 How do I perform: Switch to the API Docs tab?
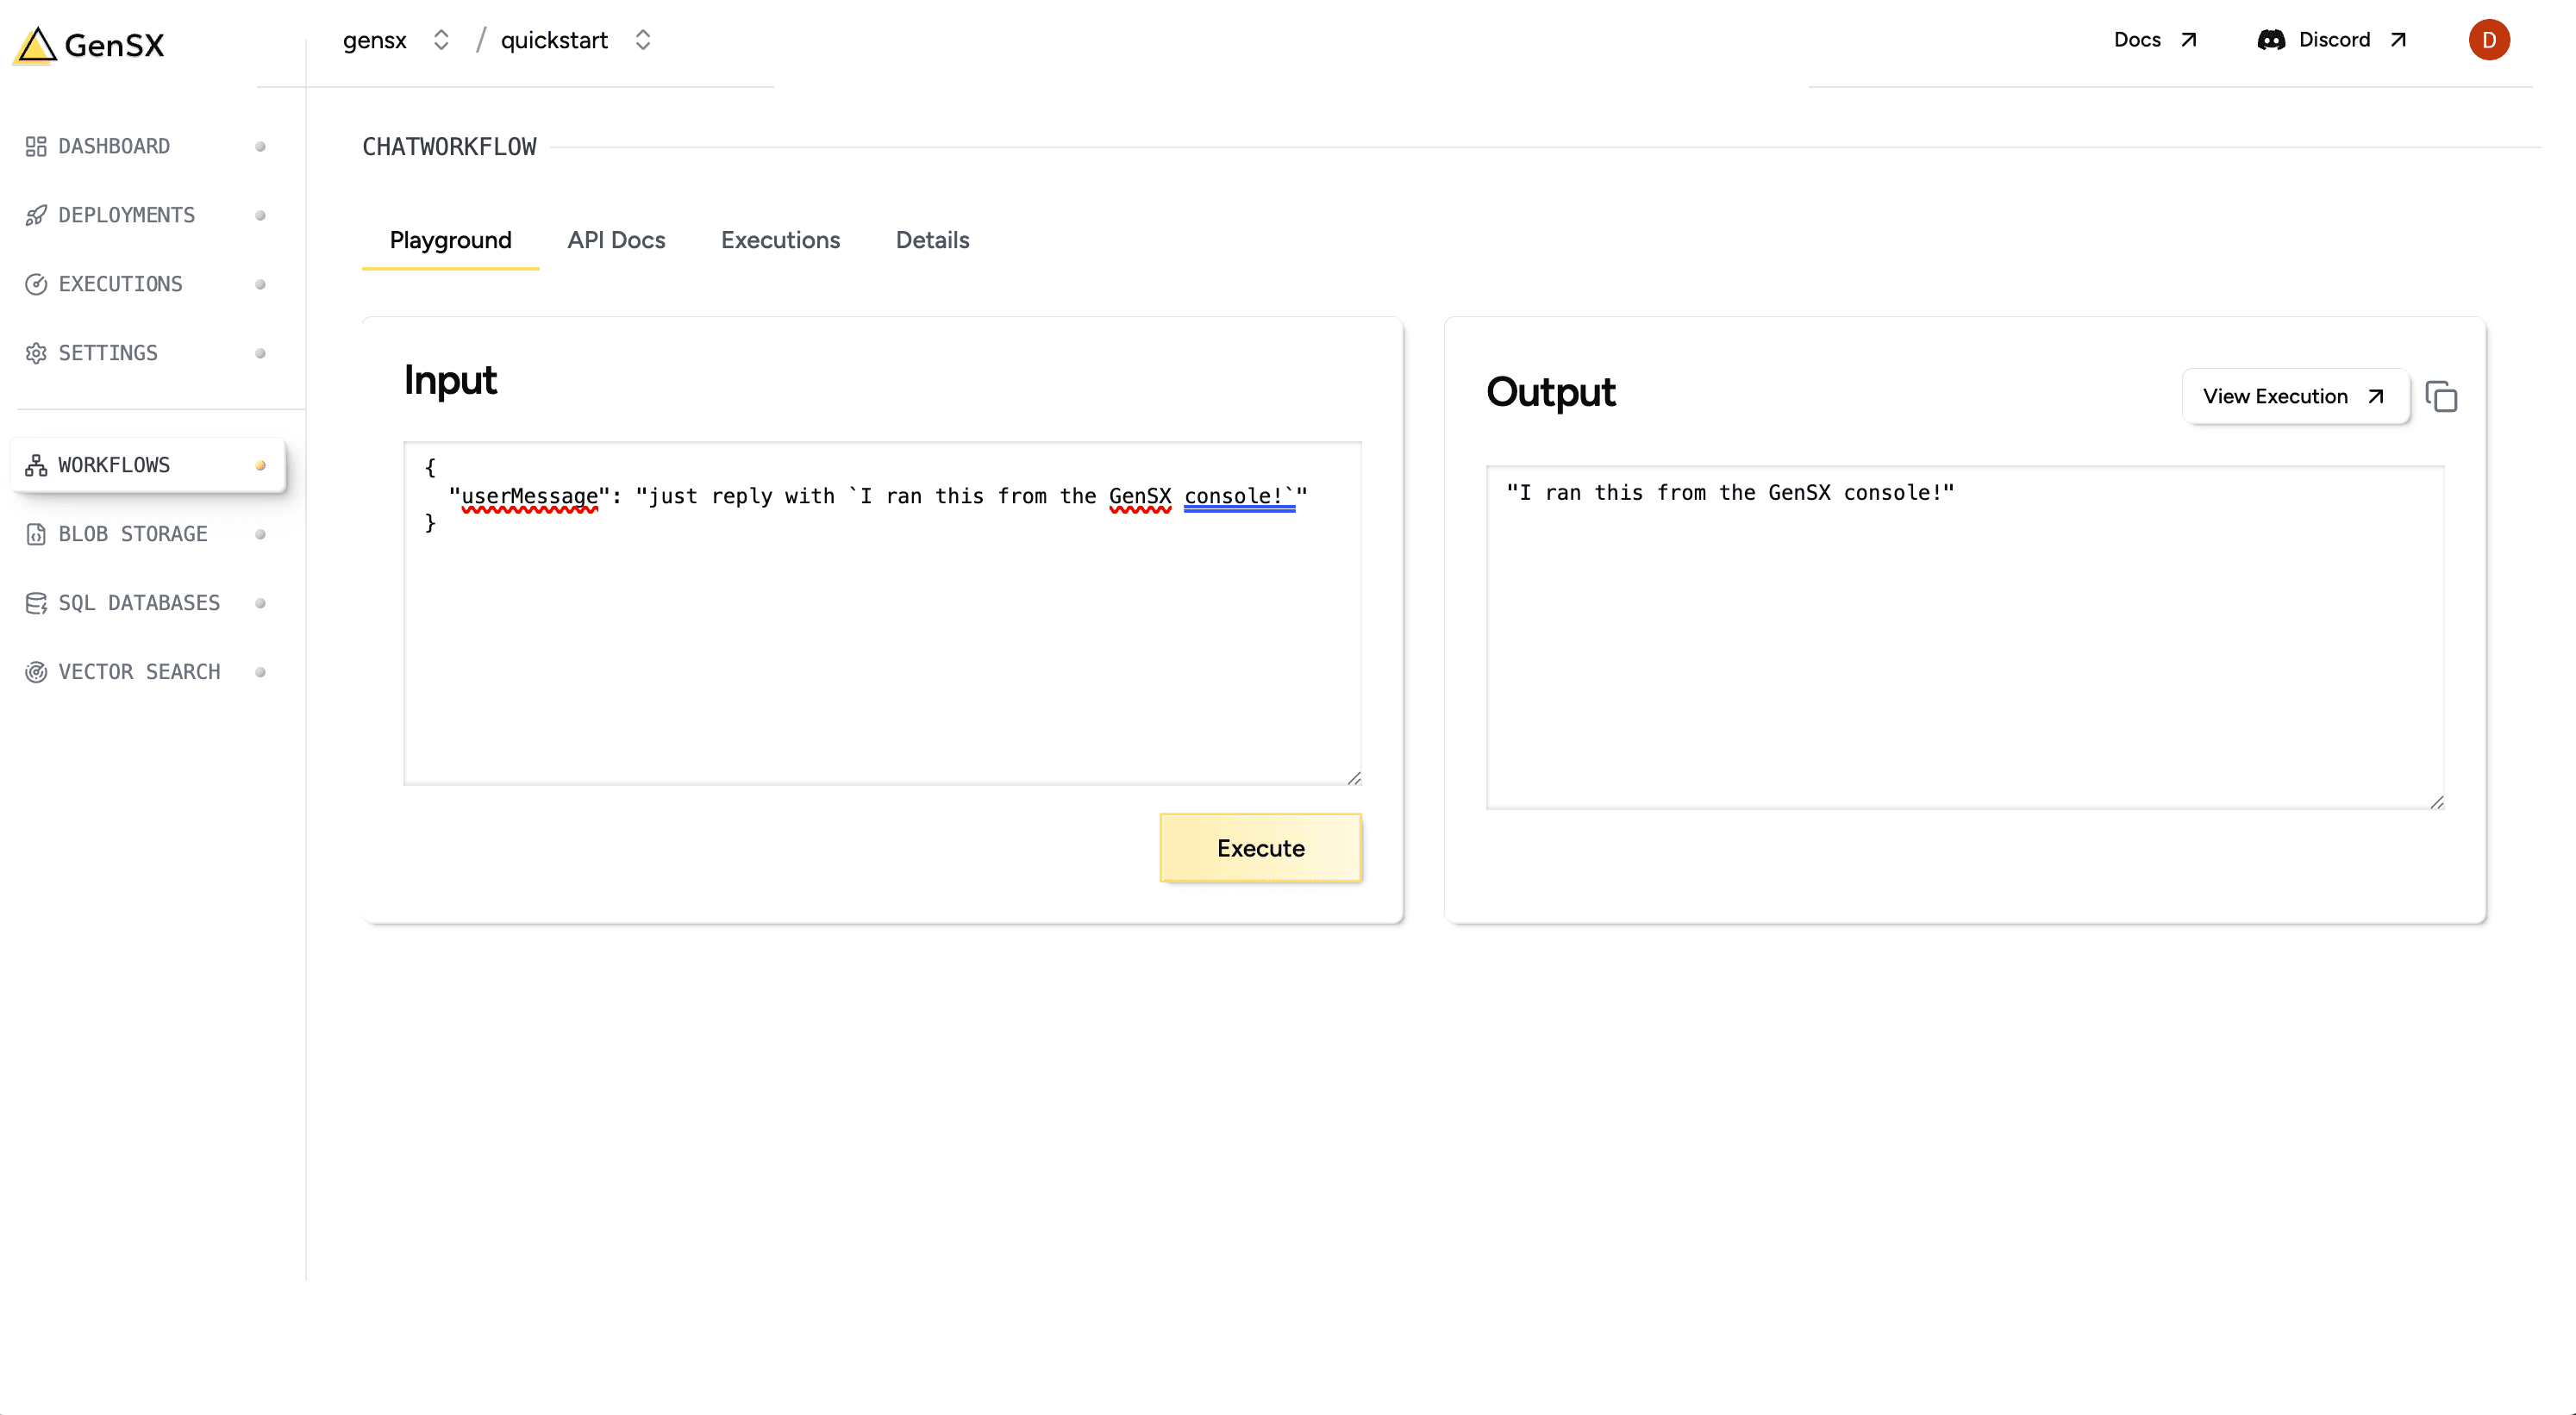(x=616, y=240)
